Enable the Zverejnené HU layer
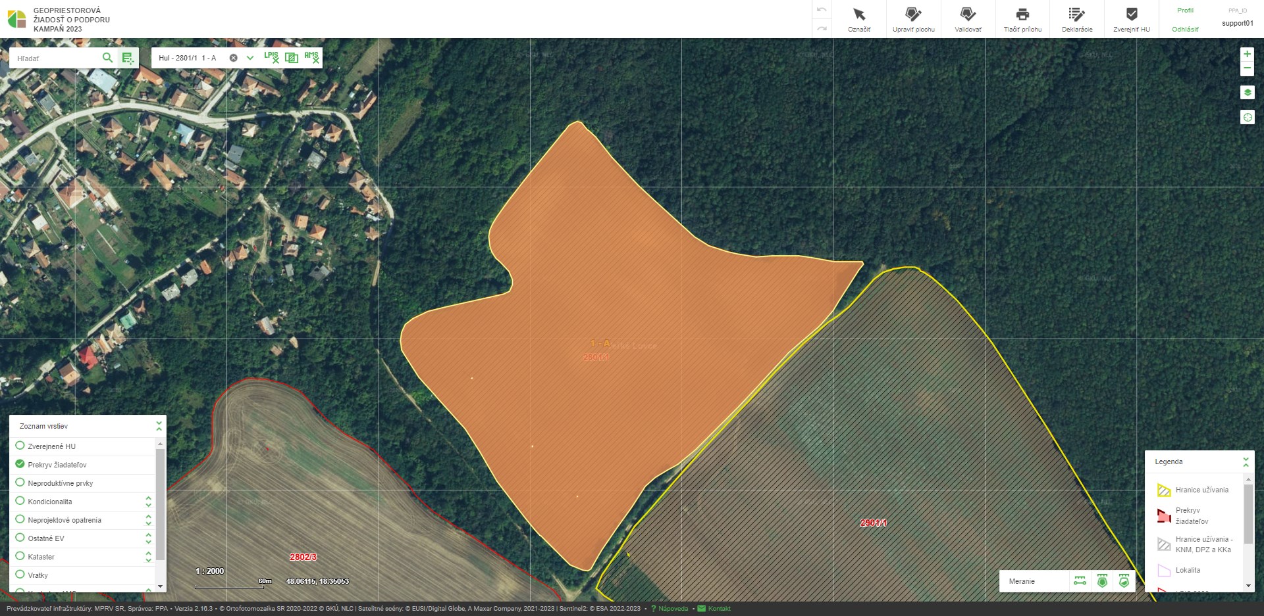 pyautogui.click(x=20, y=446)
